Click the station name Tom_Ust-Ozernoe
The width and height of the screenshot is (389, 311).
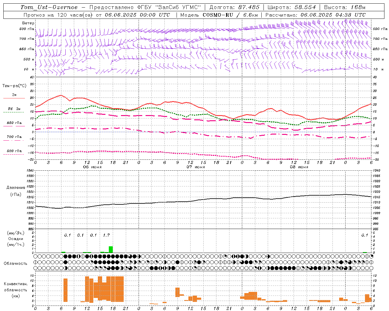tap(49, 7)
